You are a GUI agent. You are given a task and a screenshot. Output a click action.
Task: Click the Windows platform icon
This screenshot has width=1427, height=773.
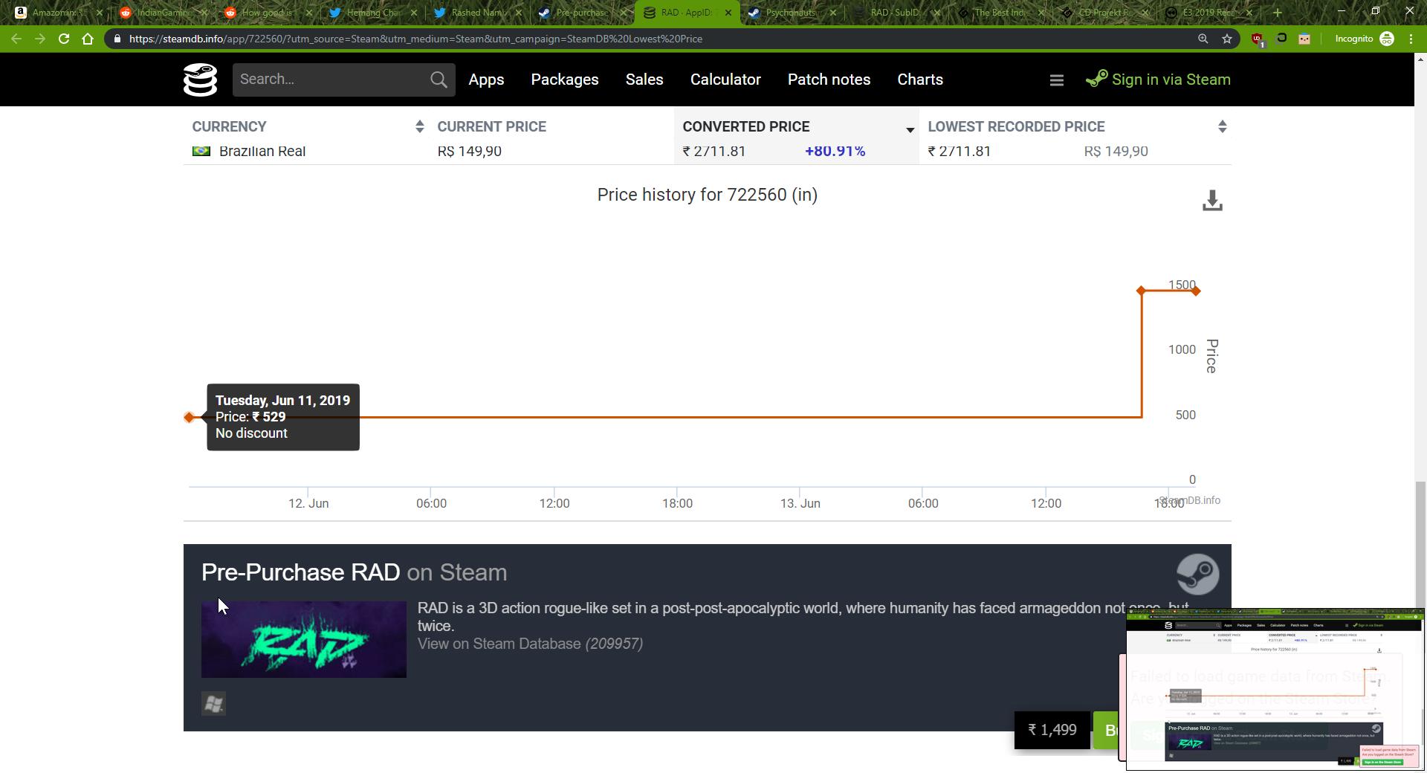point(213,704)
